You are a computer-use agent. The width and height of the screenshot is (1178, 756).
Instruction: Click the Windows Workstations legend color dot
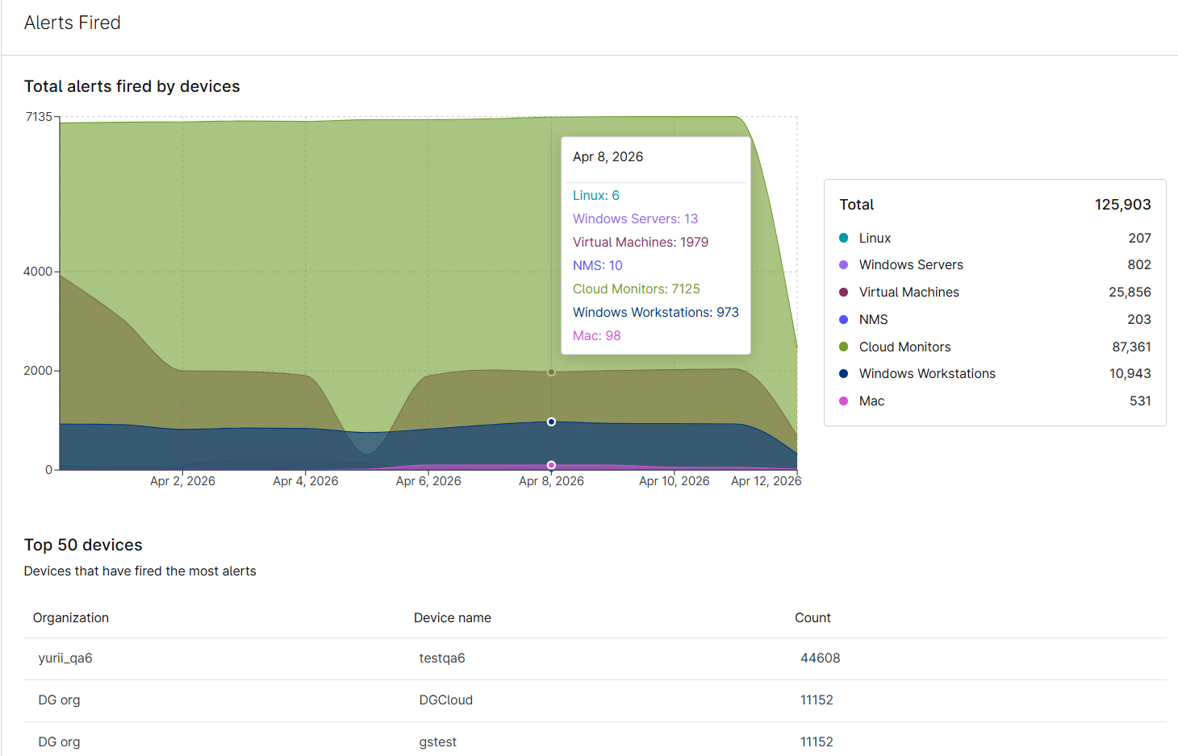pos(844,373)
